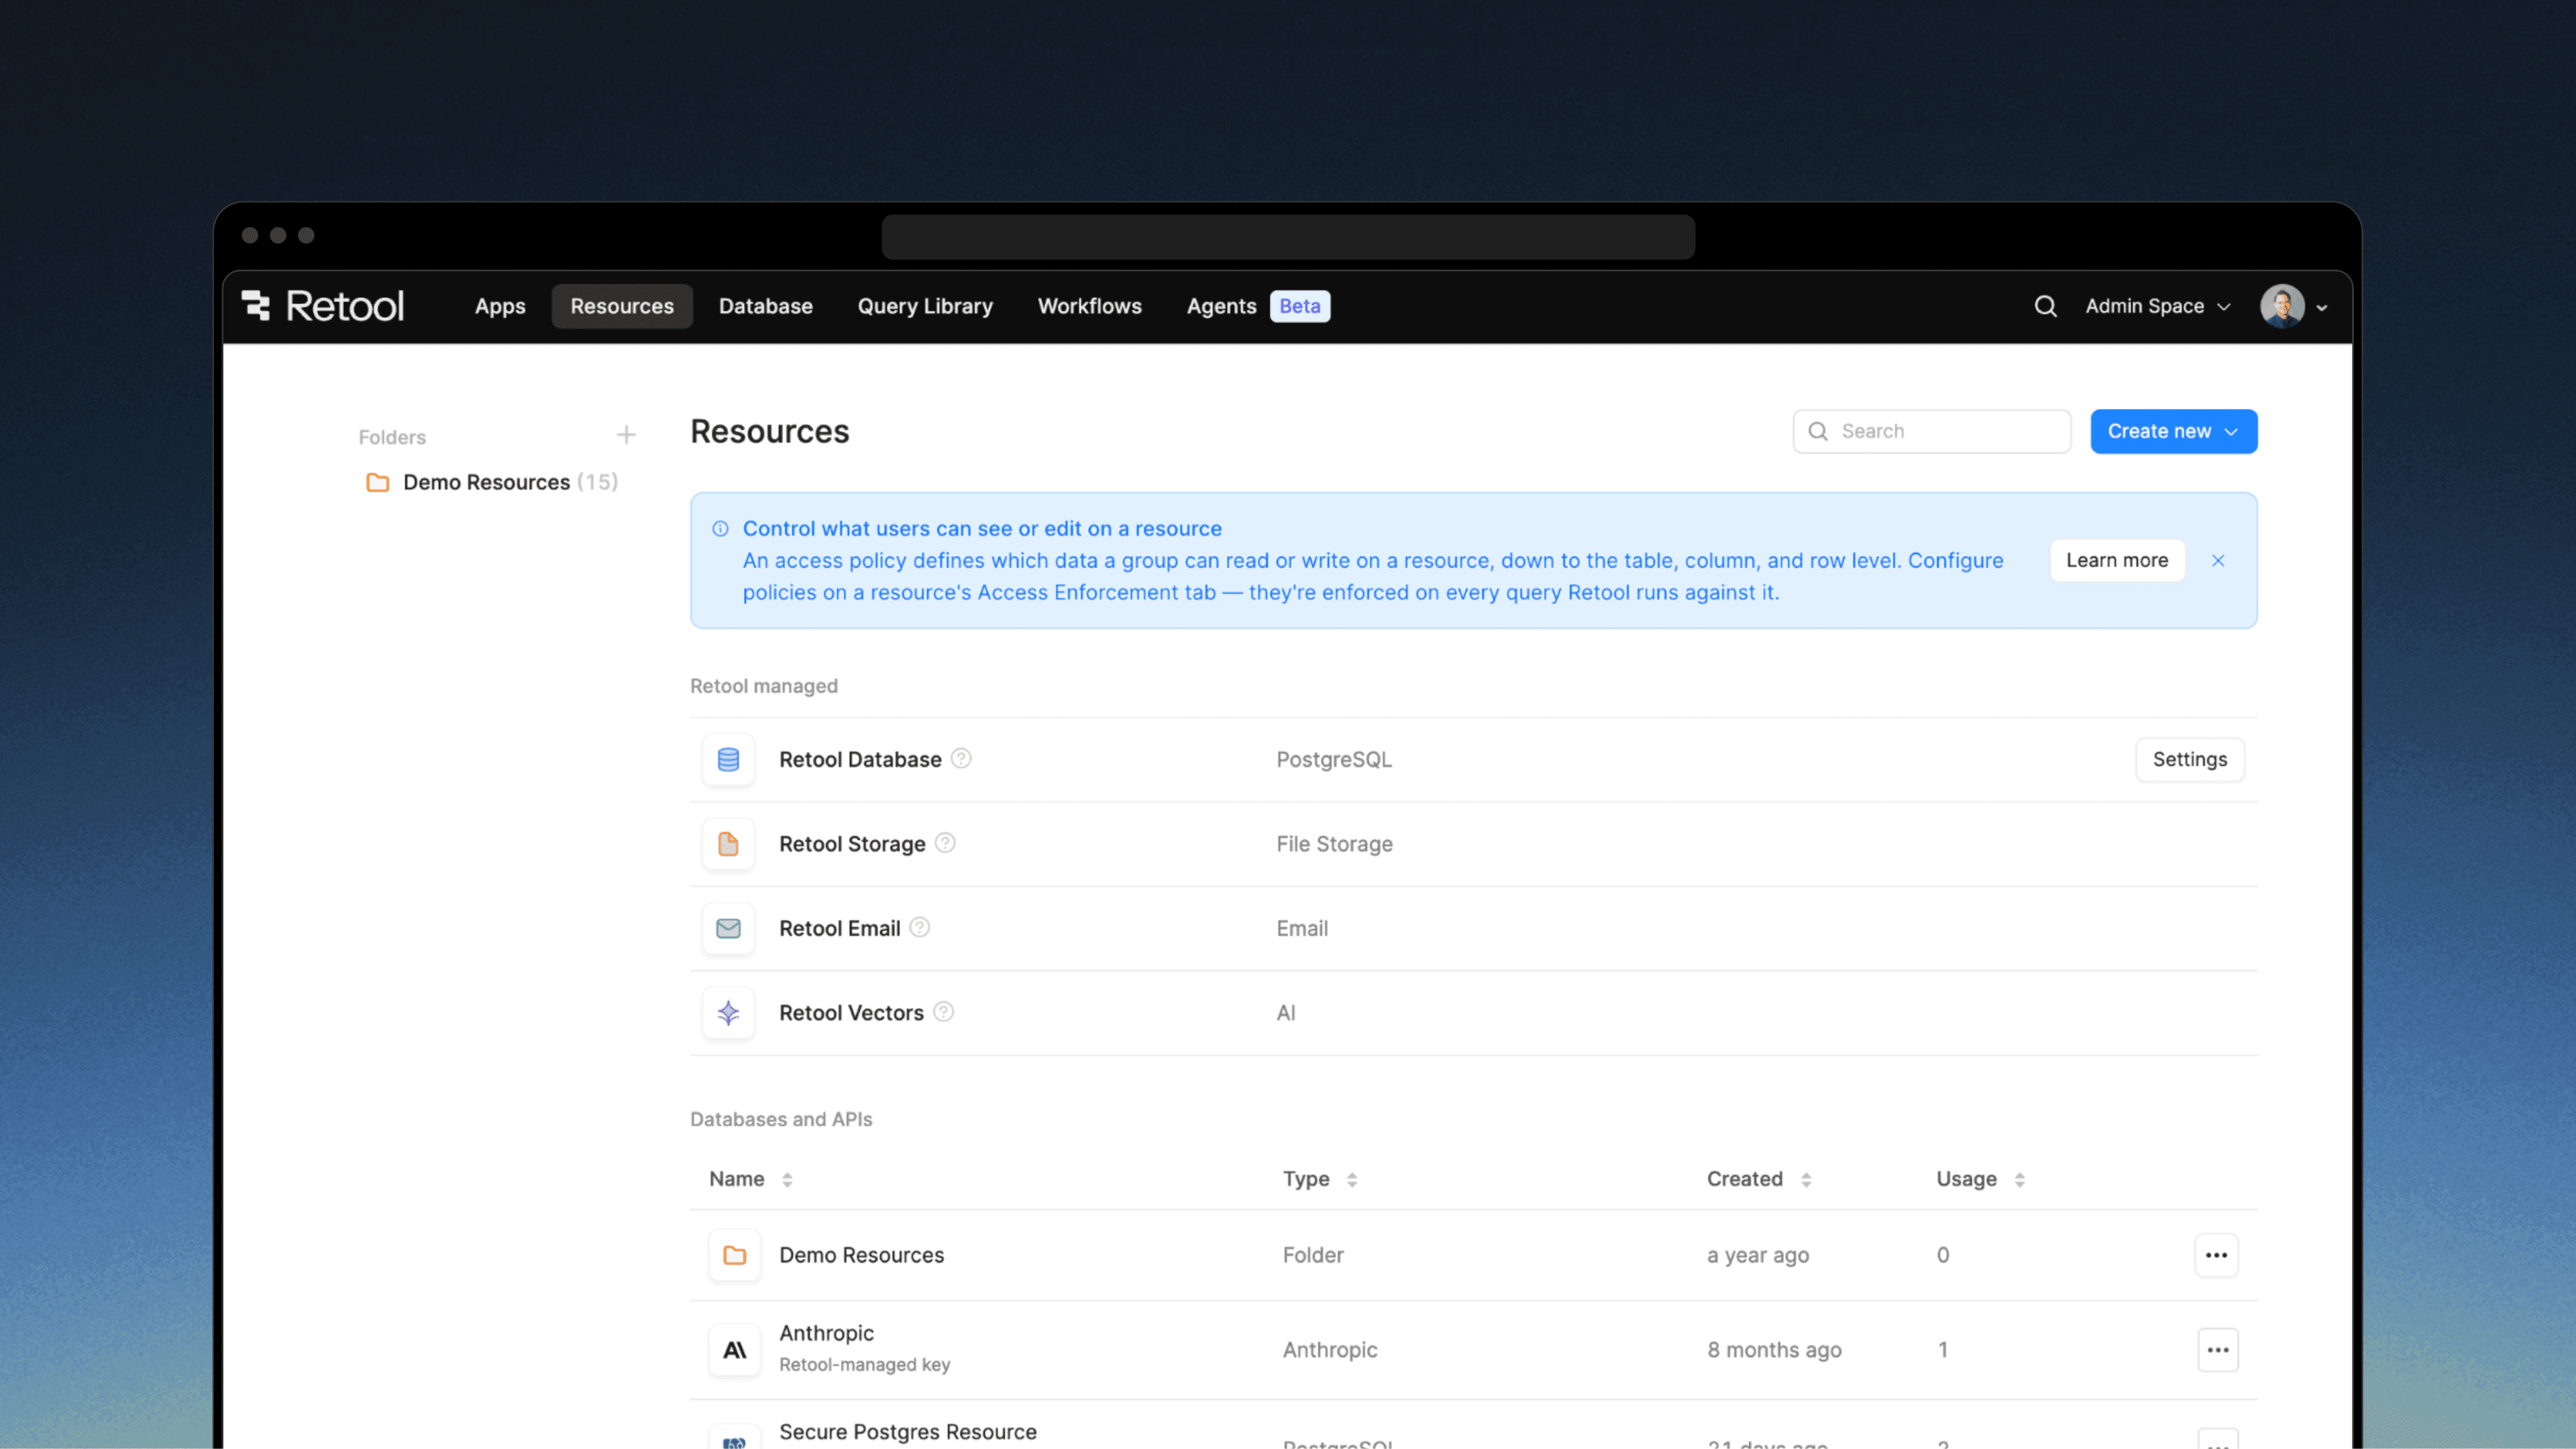Open user avatar menu
The width and height of the screenshot is (2576, 1449).
click(x=2282, y=306)
